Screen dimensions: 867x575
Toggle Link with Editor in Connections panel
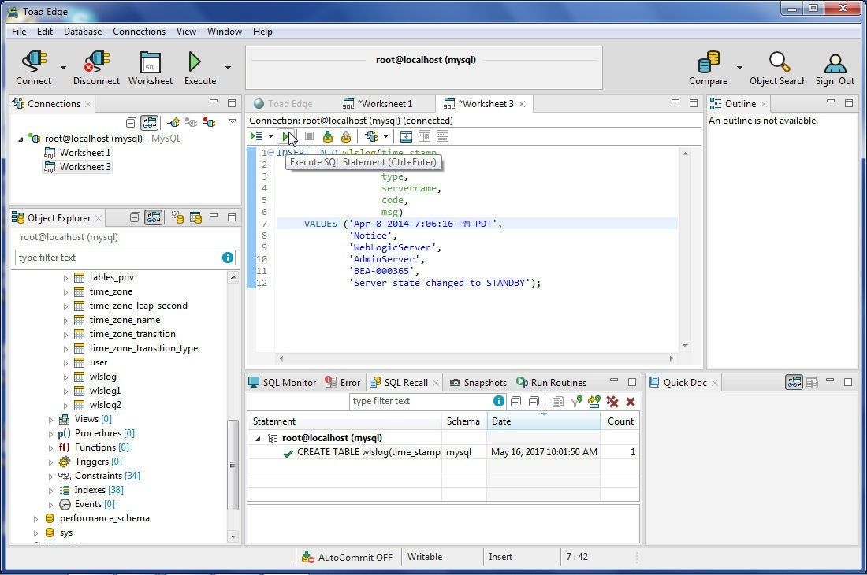pyautogui.click(x=150, y=122)
